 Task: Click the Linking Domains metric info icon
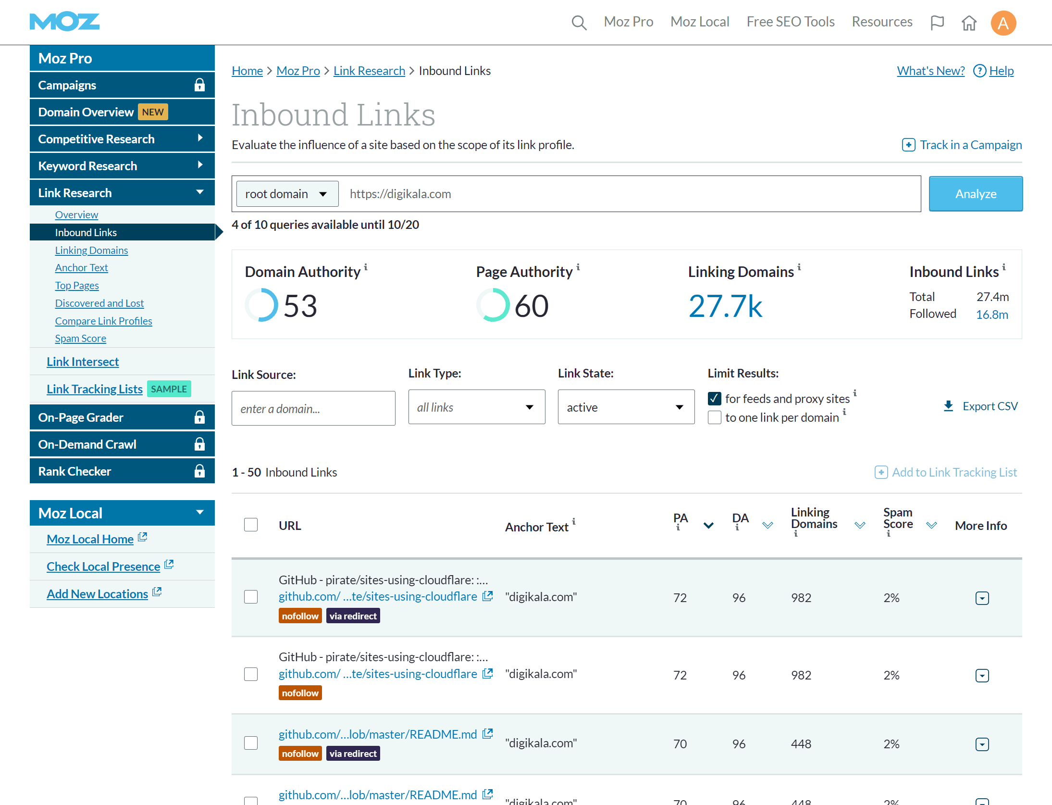coord(799,267)
